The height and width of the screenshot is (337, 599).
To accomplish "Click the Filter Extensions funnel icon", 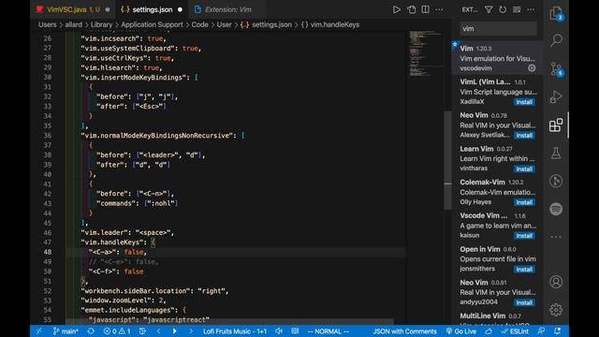I will 489,9.
